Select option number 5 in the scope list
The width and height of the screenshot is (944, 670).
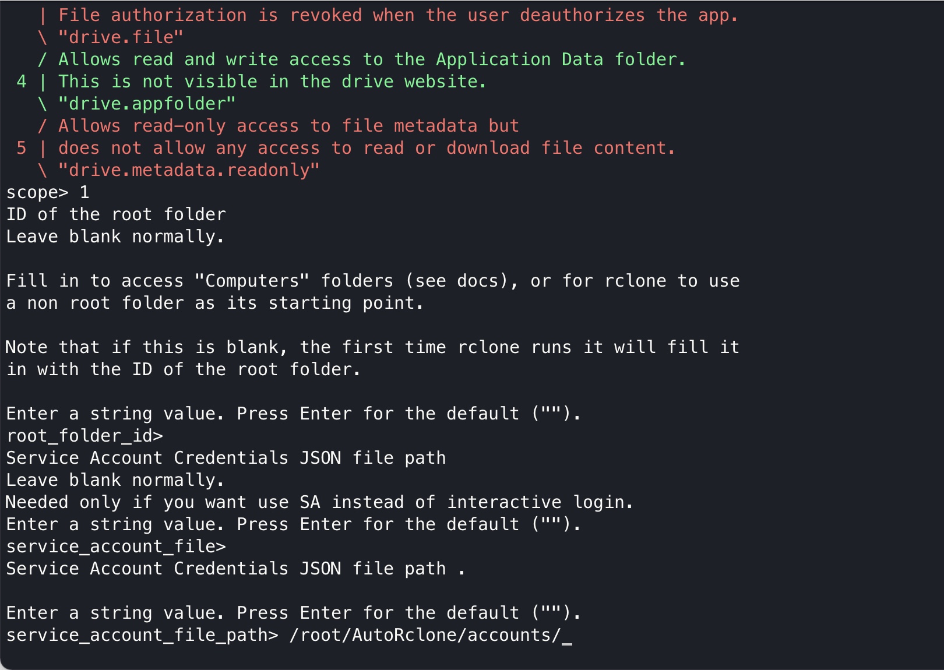pos(22,149)
